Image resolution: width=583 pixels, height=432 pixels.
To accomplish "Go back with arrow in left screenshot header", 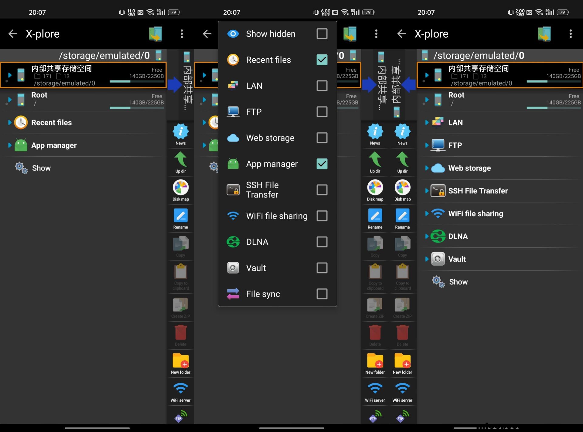I will 13,34.
